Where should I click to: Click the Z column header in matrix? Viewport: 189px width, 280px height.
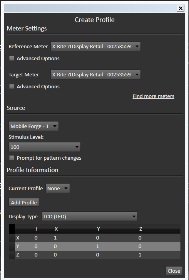[x=140, y=229]
